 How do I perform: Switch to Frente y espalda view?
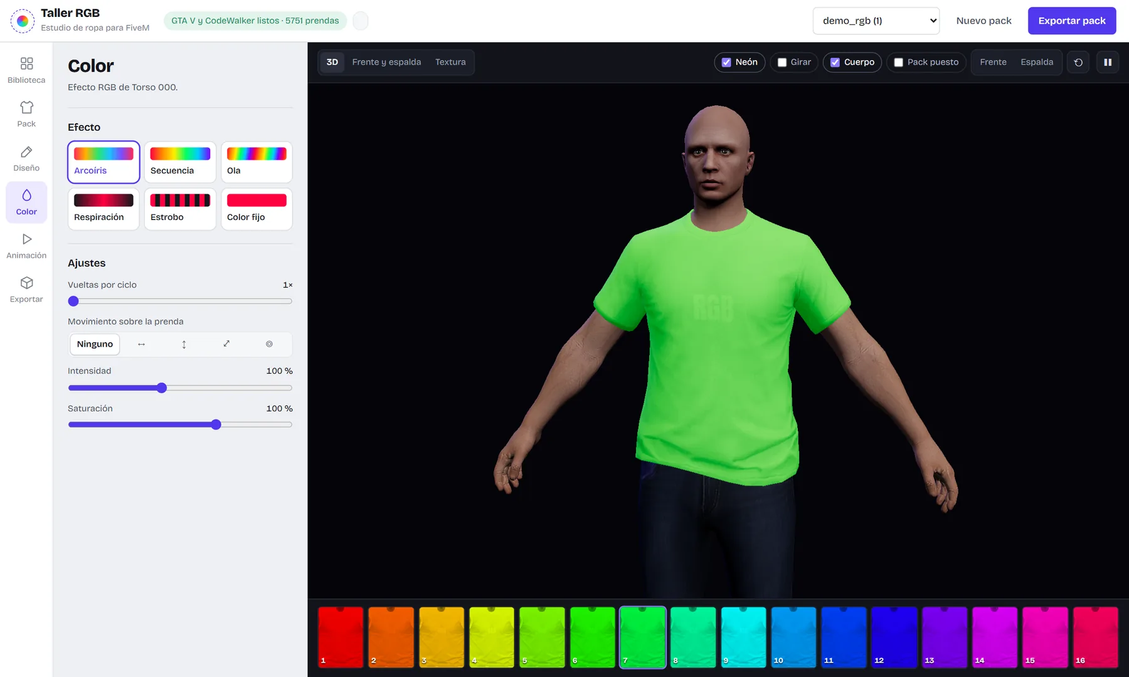[x=386, y=62]
